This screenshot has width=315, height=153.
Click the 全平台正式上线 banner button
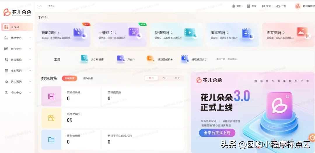[217, 133]
